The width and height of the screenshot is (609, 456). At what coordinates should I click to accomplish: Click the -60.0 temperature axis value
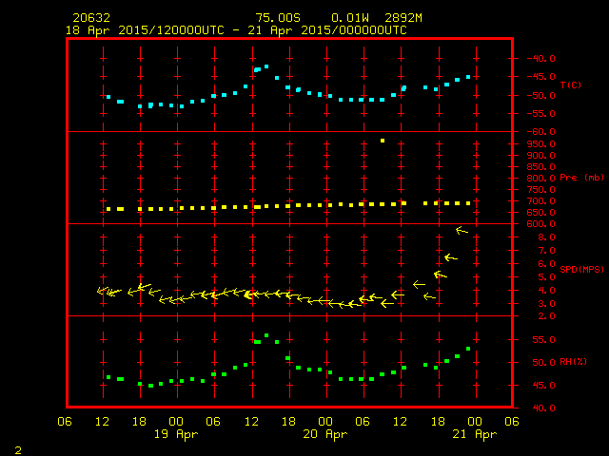tap(541, 132)
